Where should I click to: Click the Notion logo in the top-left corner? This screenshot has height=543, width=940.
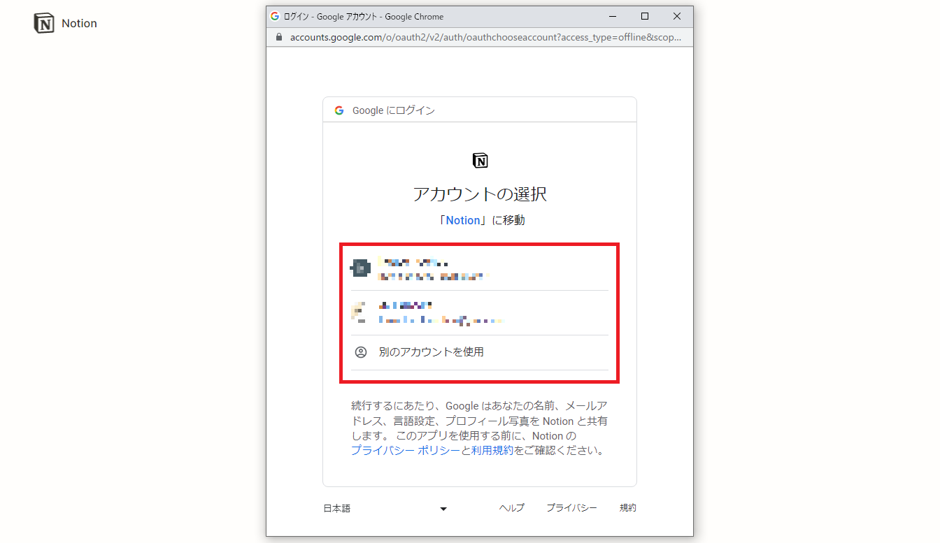(42, 22)
